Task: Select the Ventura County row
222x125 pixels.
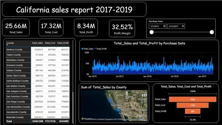Action: tap(37, 49)
